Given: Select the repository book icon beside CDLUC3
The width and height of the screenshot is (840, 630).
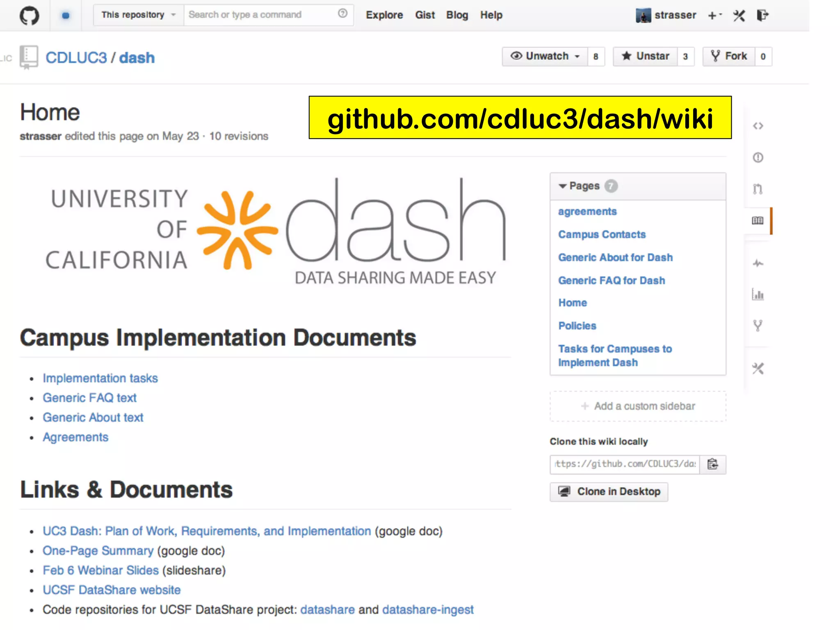Looking at the screenshot, I should (x=29, y=57).
